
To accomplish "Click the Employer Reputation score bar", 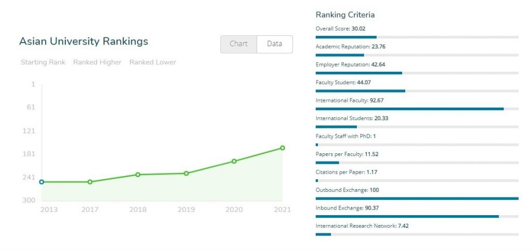I will click(x=417, y=73).
